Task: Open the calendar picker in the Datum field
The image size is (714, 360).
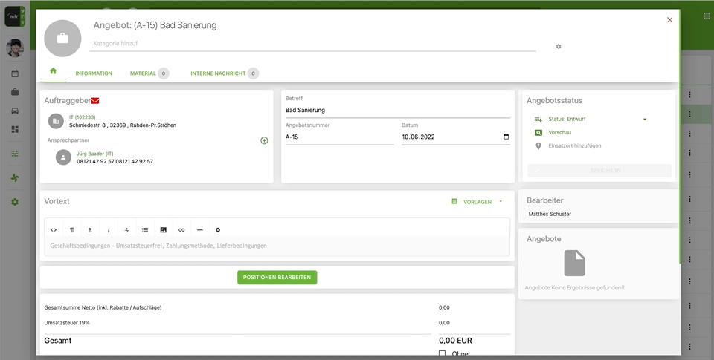Action: click(506, 137)
